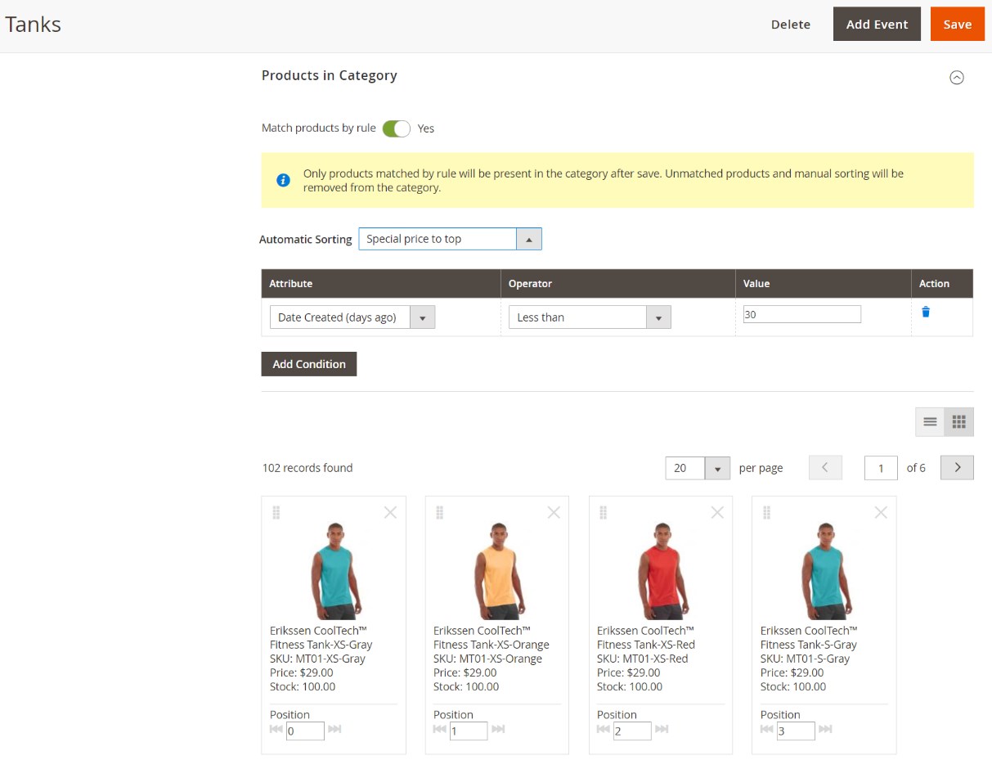Click the blue info icon in notice
Image resolution: width=992 pixels, height=760 pixels.
click(283, 180)
